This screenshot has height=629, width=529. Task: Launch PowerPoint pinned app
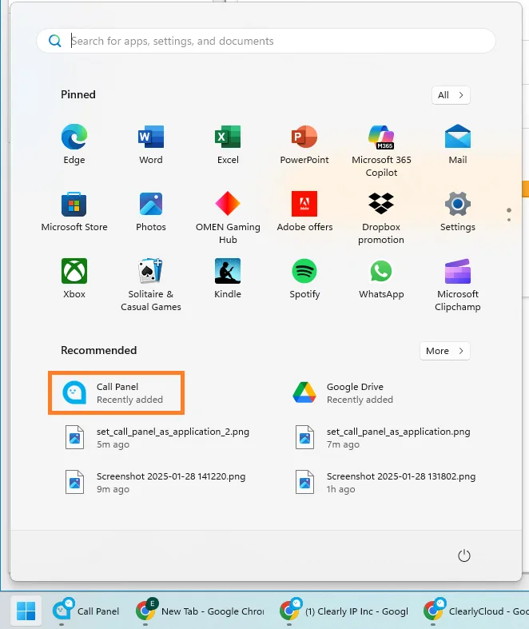pyautogui.click(x=304, y=144)
